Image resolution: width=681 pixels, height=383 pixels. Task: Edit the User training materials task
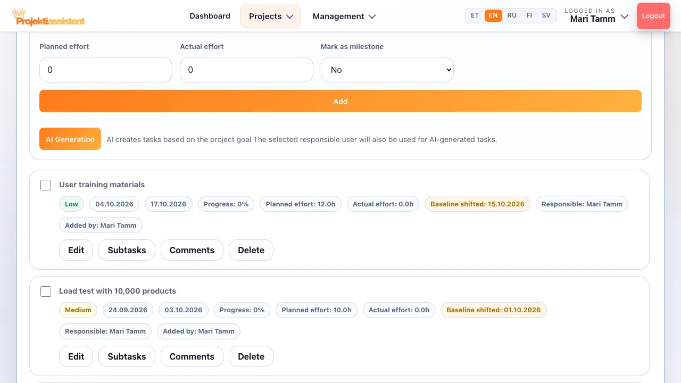point(76,250)
